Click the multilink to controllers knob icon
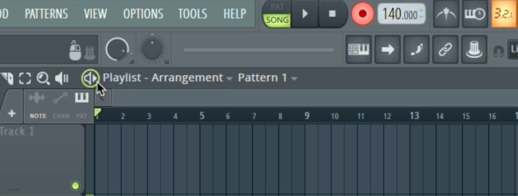The width and height of the screenshot is (518, 196). click(x=473, y=50)
